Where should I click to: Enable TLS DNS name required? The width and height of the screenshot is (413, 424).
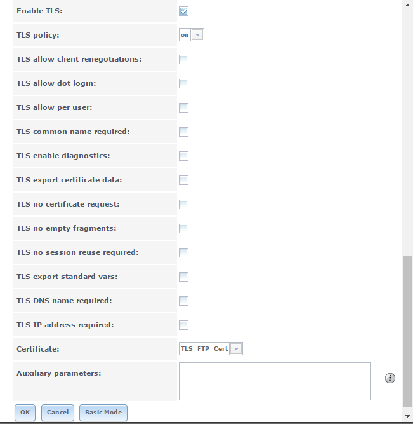[x=183, y=301]
